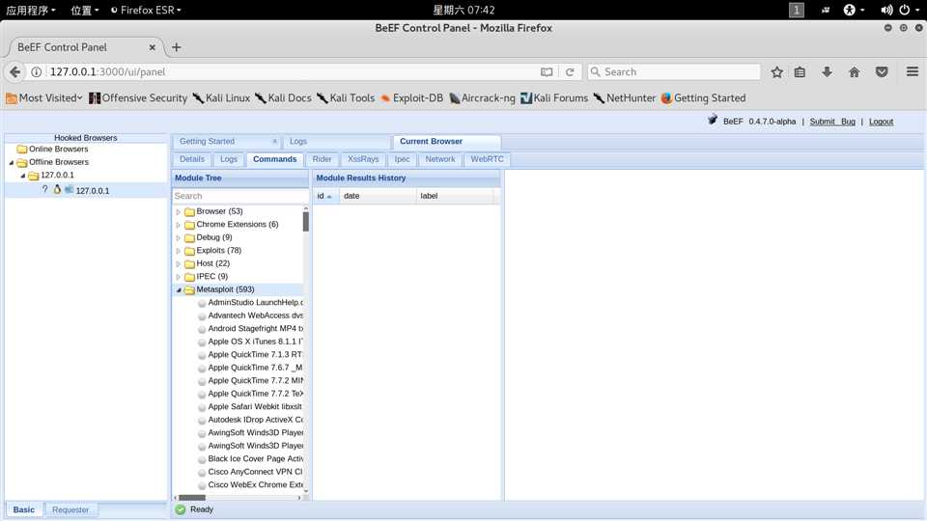Open the Exploit-DB bookmark
Viewport: 927px width, 521px height.
point(411,98)
